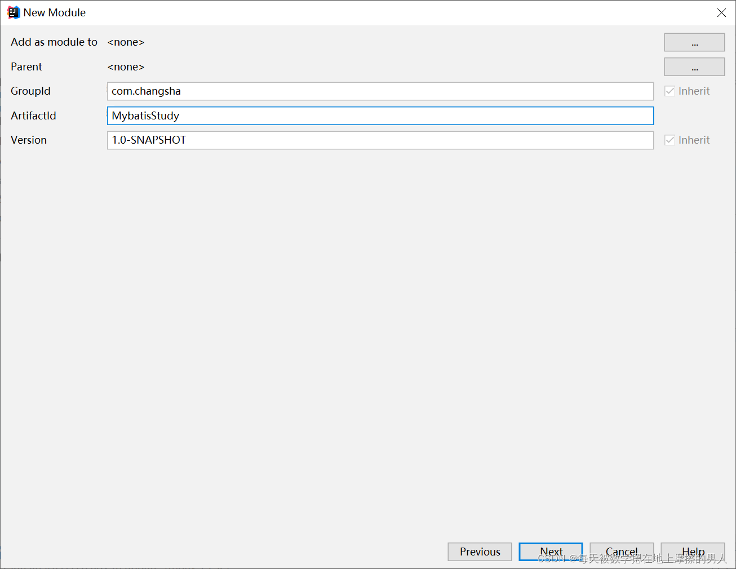
Task: Click the Add as module to label
Action: coord(54,42)
